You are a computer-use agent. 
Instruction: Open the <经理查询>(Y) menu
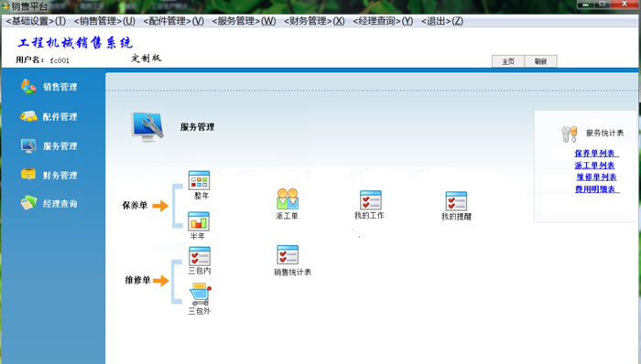383,21
